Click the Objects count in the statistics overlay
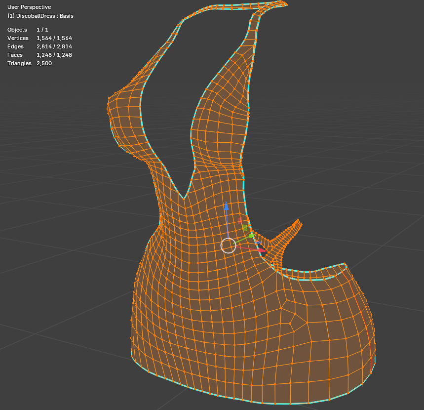424x410 pixels. point(42,30)
